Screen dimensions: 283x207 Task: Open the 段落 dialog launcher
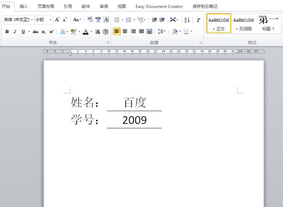click(200, 42)
